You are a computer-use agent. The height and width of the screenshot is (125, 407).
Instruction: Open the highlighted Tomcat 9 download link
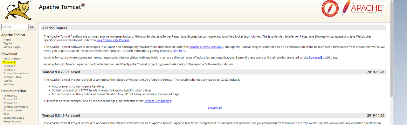[9, 62]
